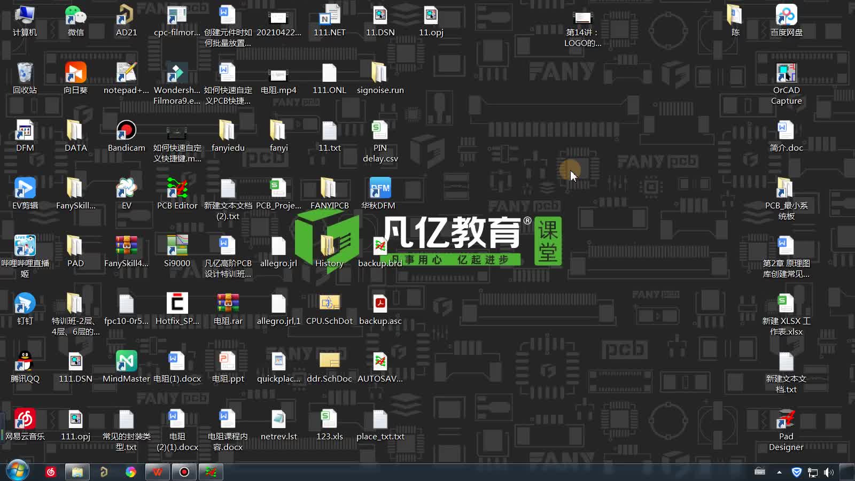Screen dimensions: 855x481
Task: Click the Bandicam record taskbar button
Action: pos(184,472)
